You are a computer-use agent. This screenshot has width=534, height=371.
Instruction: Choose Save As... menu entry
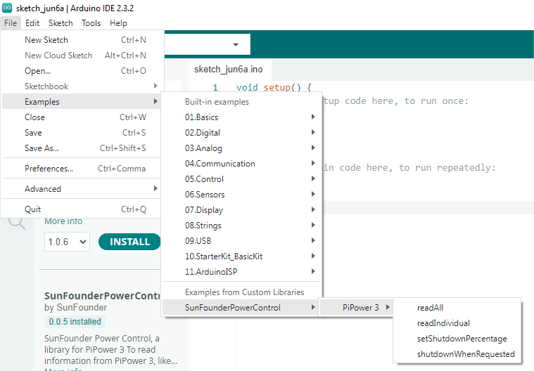(82, 148)
